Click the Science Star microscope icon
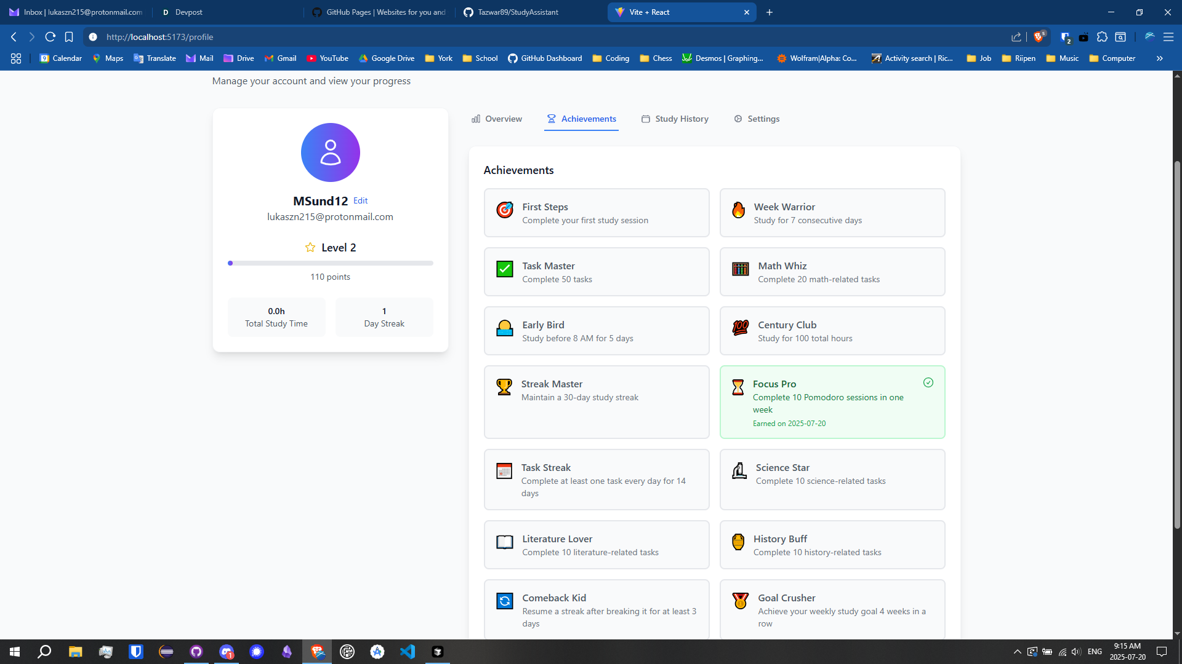Screen dimensions: 1182x664 click(x=739, y=470)
